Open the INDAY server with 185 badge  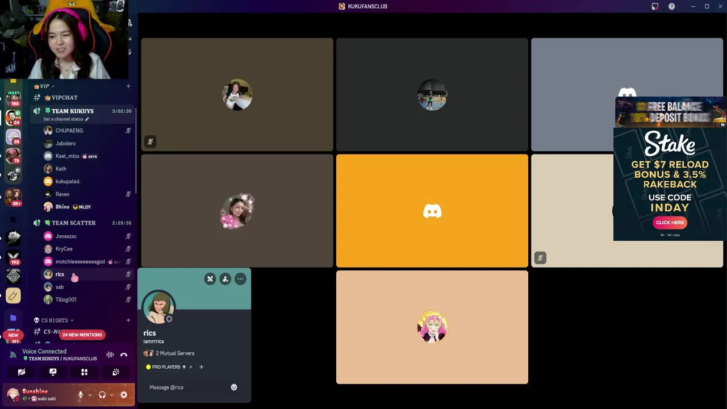point(13,98)
